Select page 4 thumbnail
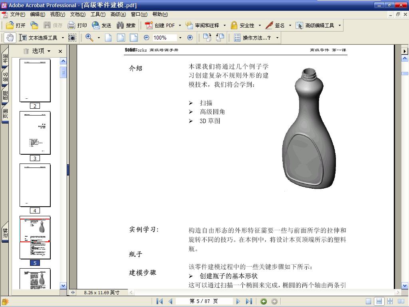The height and width of the screenshot is (307, 409). click(x=35, y=185)
